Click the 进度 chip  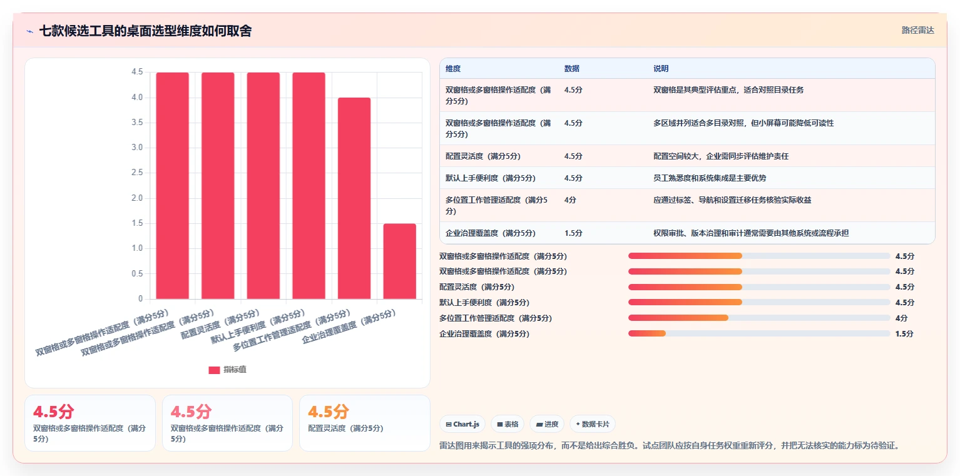click(547, 424)
